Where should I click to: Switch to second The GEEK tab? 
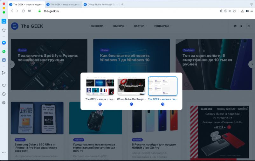[64, 4]
